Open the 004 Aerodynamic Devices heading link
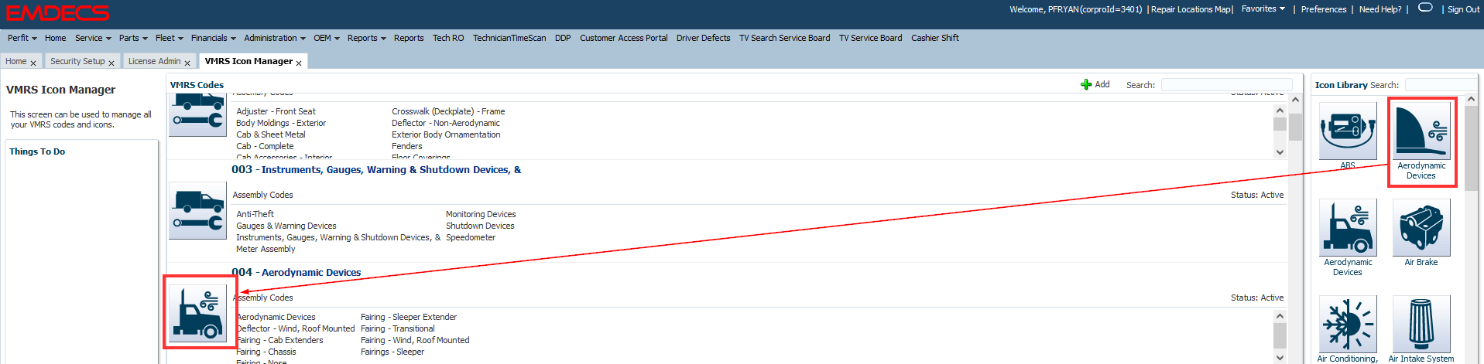Screen dimensions: 1484x364 point(296,272)
